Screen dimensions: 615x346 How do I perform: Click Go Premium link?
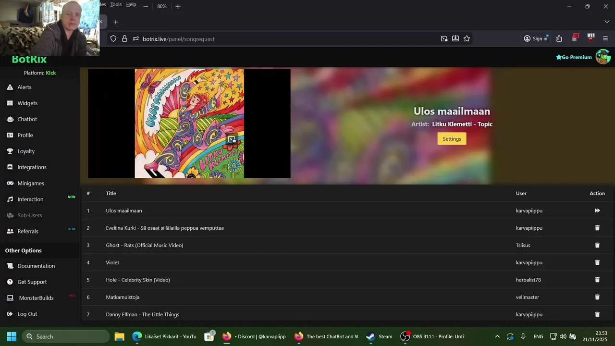pyautogui.click(x=574, y=57)
